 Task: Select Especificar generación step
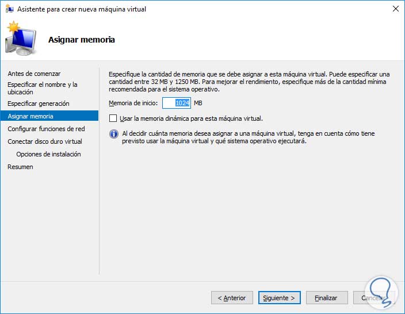[x=38, y=104]
